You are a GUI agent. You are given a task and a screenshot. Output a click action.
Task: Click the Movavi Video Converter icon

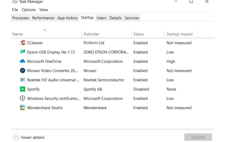pyautogui.click(x=23, y=70)
